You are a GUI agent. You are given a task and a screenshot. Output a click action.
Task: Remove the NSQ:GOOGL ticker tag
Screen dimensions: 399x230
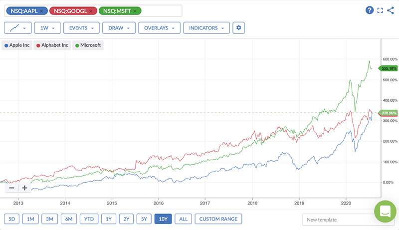(91, 11)
